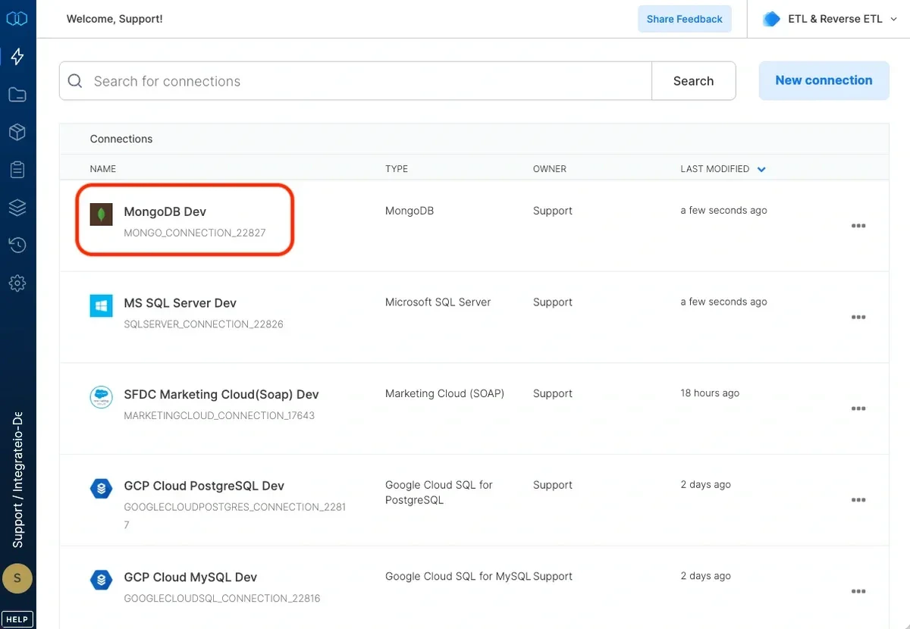Image resolution: width=910 pixels, height=629 pixels.
Task: Click the MongoDB leaf icon next to MongoDB Dev
Action: (101, 213)
